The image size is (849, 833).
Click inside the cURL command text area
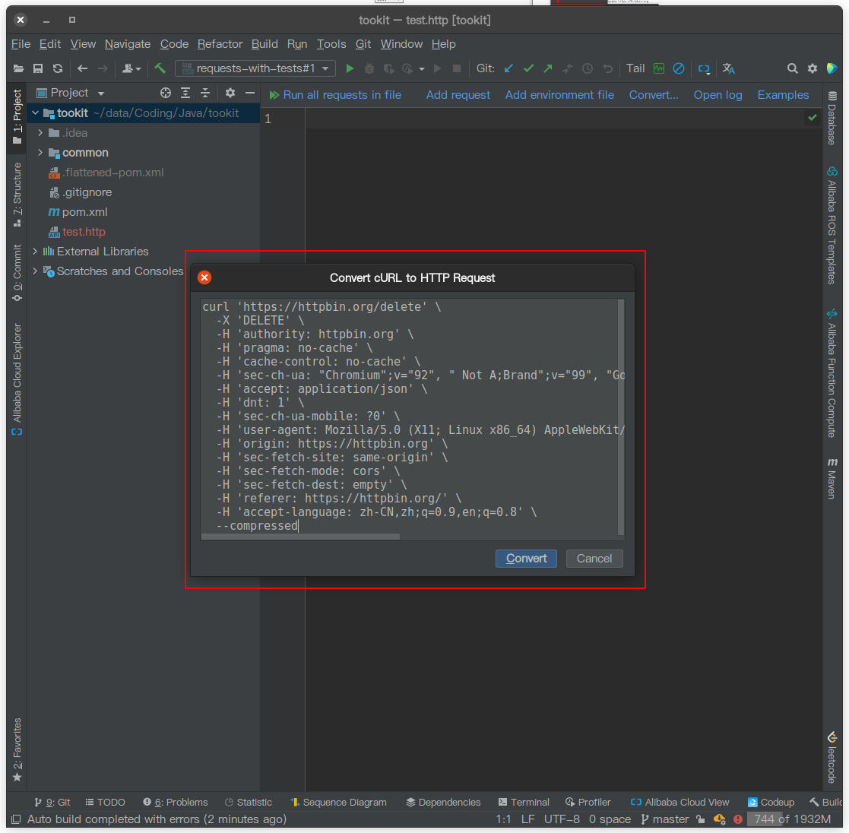[x=409, y=416]
